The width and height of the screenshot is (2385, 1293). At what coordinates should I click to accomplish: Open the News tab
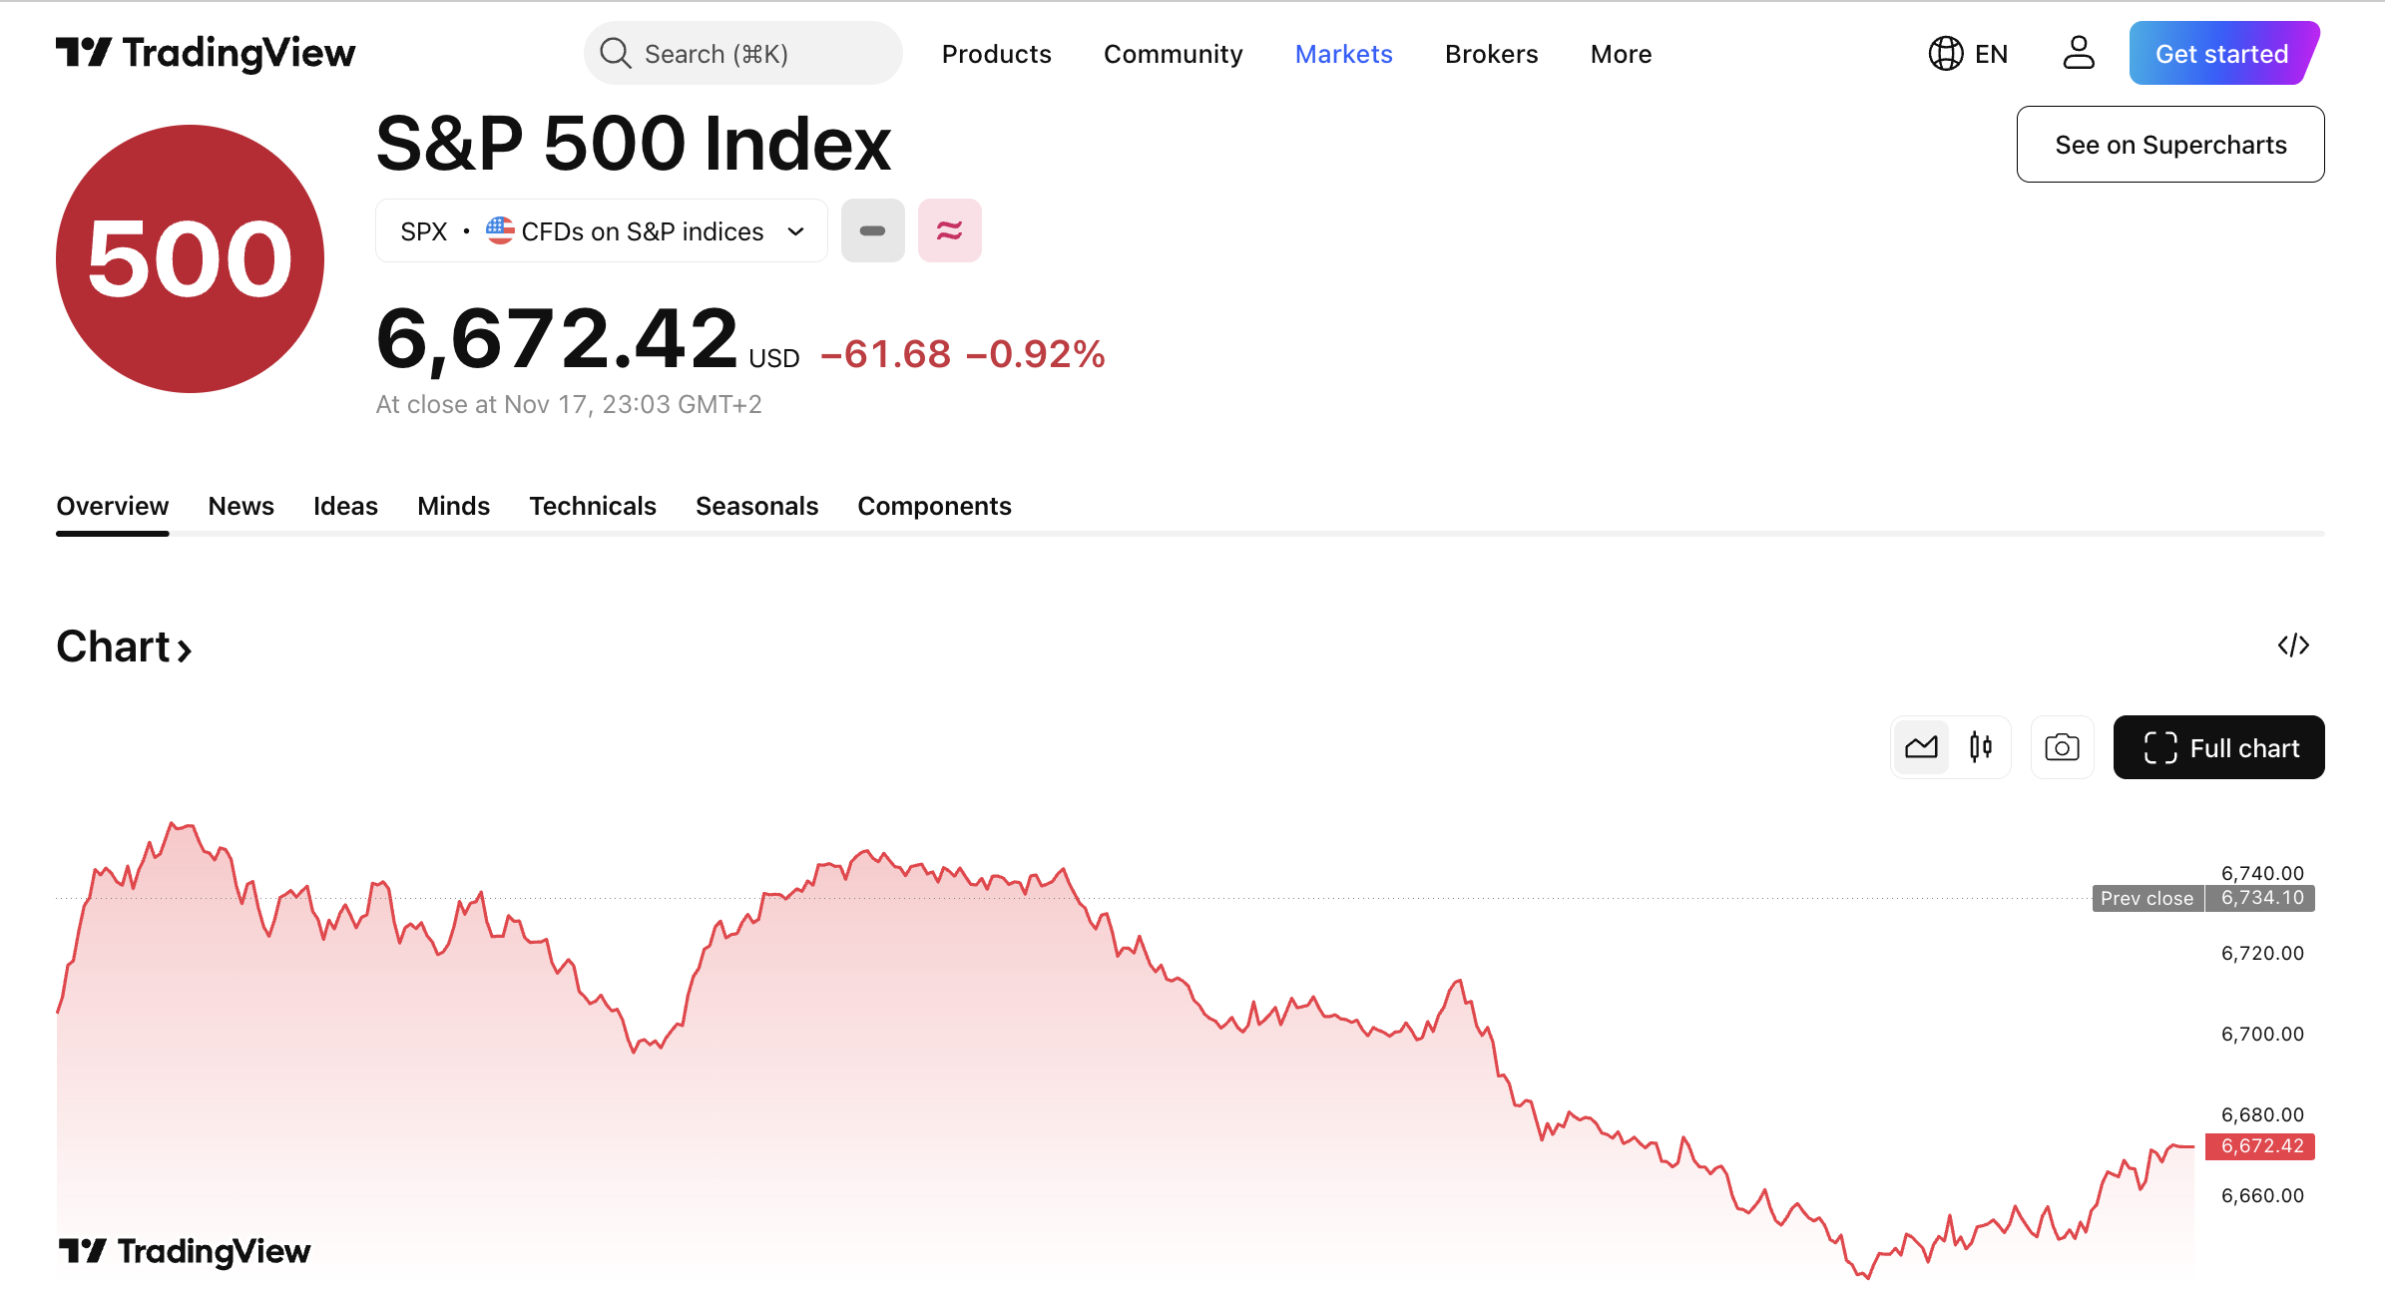[239, 506]
